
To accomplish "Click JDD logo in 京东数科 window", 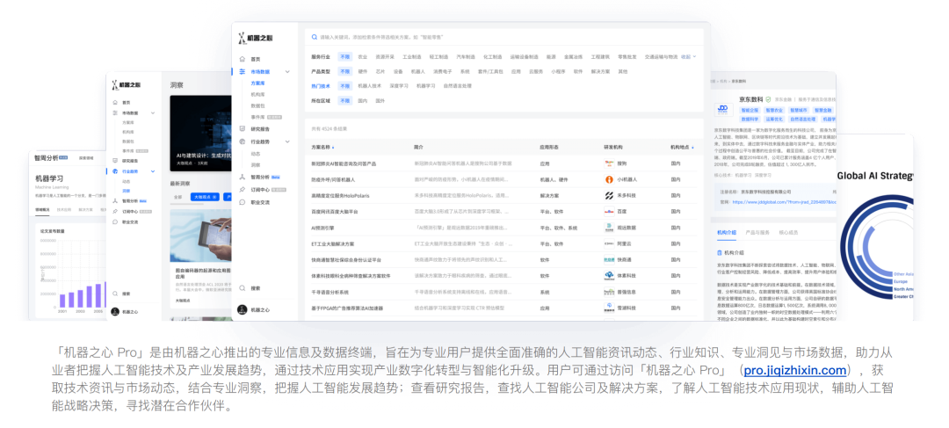I will [723, 109].
